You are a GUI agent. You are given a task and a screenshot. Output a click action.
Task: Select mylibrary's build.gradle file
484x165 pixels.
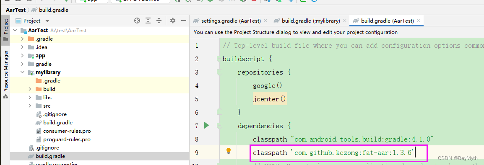click(x=99, y=122)
